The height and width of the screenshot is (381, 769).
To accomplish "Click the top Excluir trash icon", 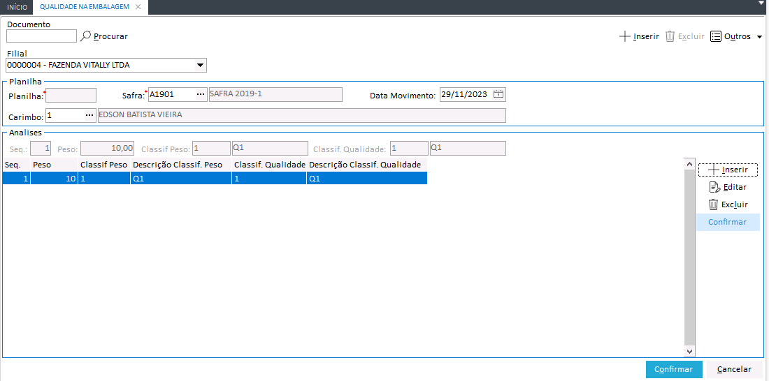I will tap(670, 36).
